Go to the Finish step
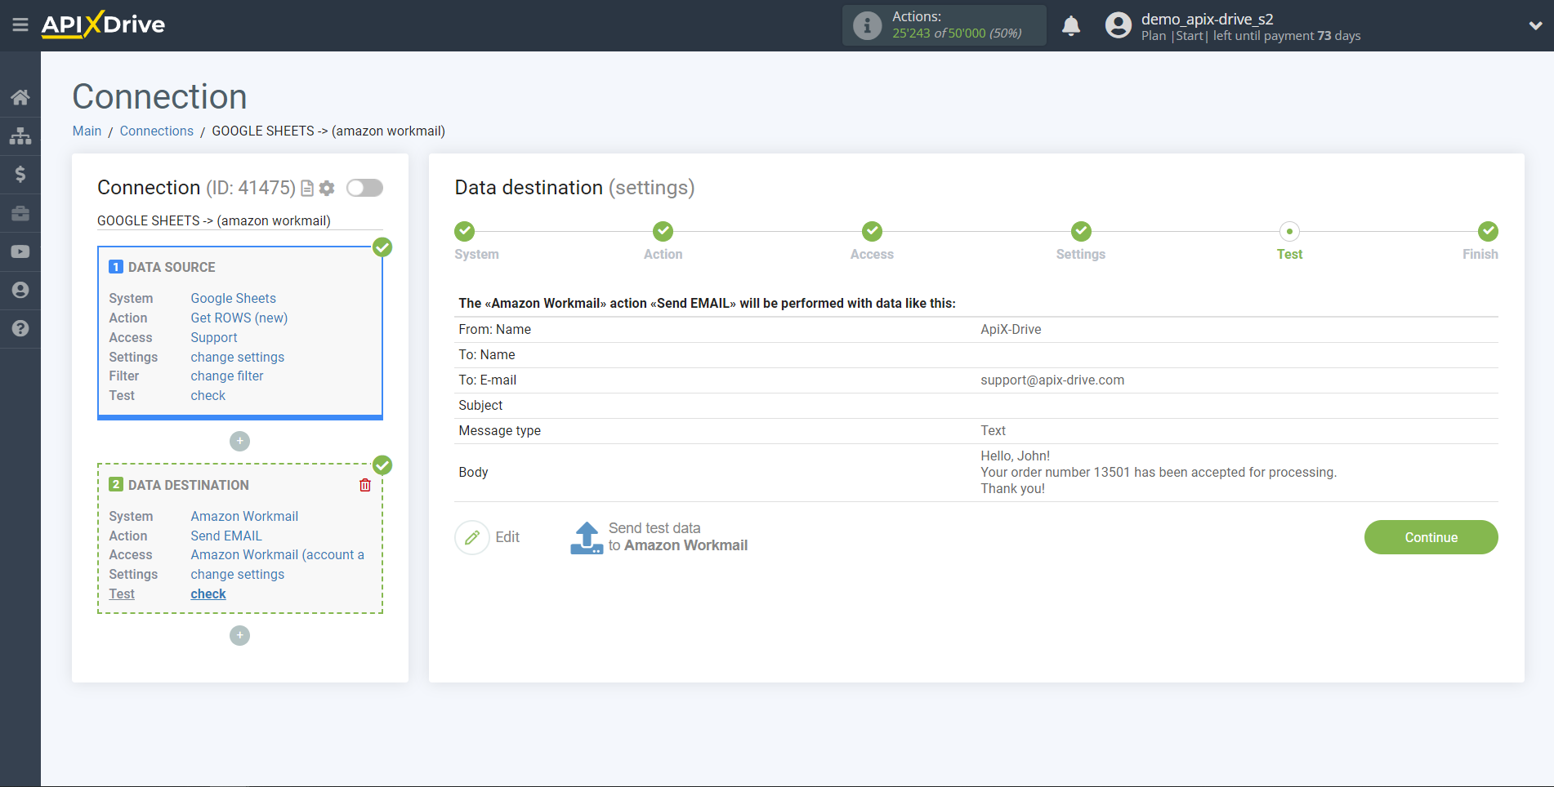 coord(1488,231)
